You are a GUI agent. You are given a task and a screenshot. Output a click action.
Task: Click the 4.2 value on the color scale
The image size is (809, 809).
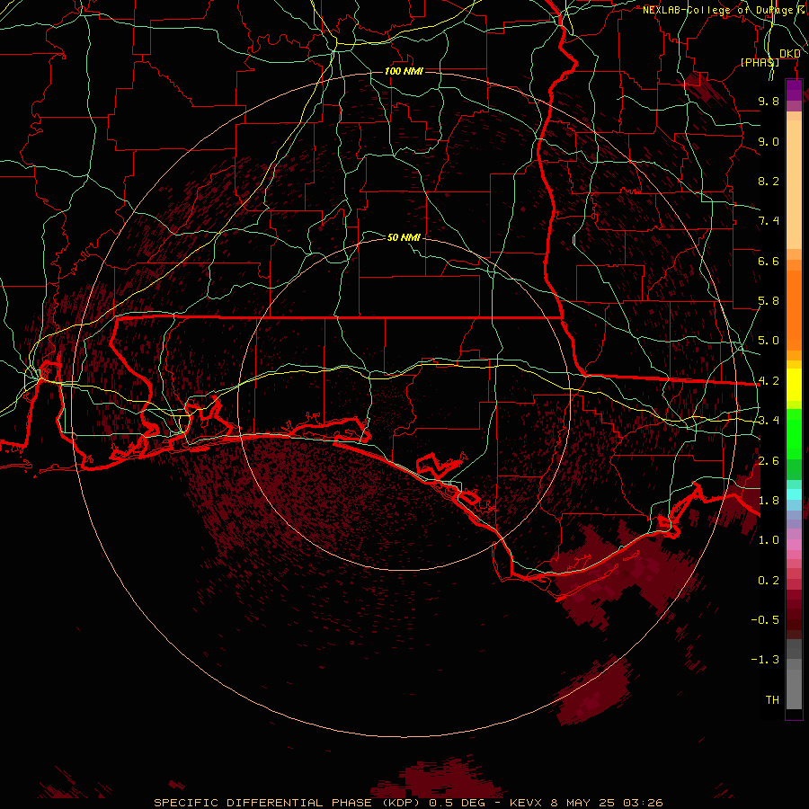[x=769, y=381]
